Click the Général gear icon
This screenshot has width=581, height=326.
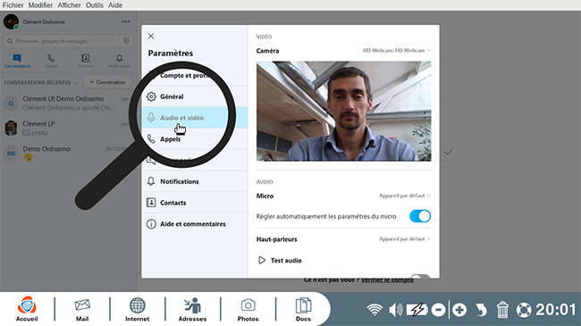click(x=151, y=96)
